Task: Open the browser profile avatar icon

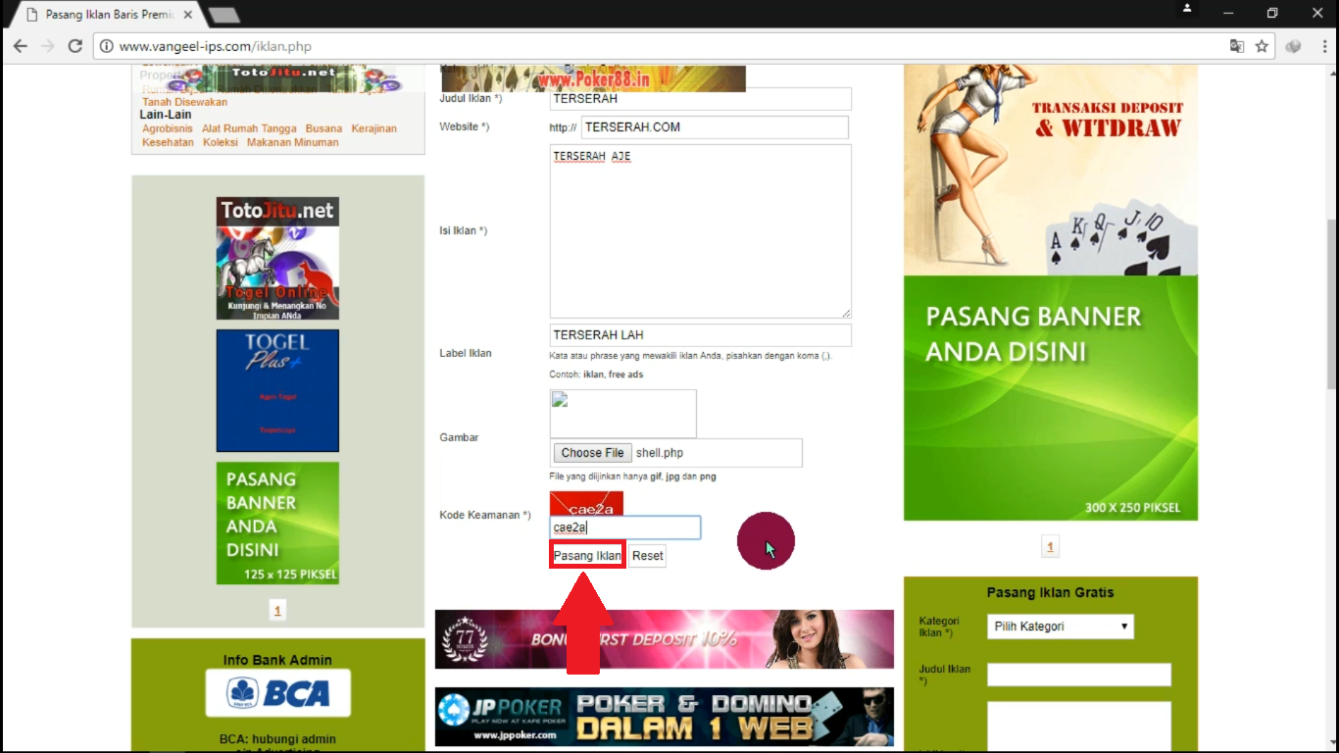Action: click(1185, 9)
